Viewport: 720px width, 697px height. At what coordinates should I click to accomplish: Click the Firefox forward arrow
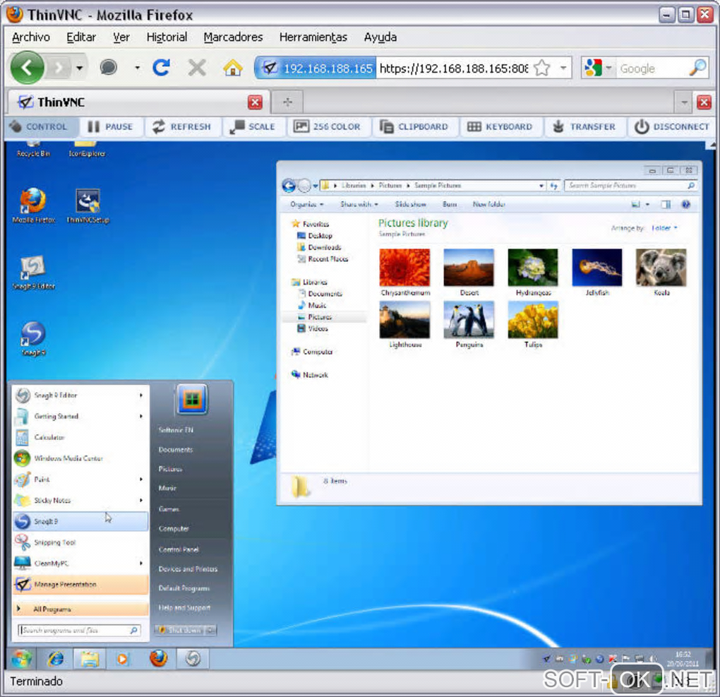click(59, 68)
